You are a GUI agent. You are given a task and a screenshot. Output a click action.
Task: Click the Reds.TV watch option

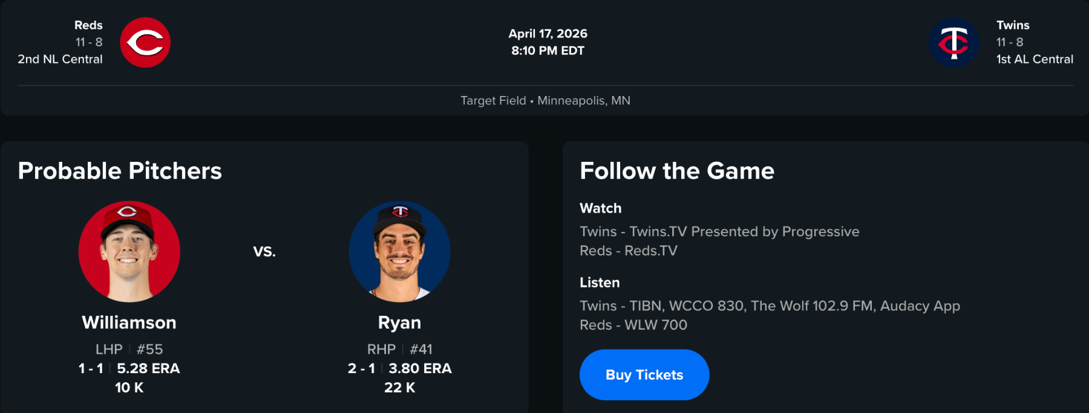tap(629, 251)
